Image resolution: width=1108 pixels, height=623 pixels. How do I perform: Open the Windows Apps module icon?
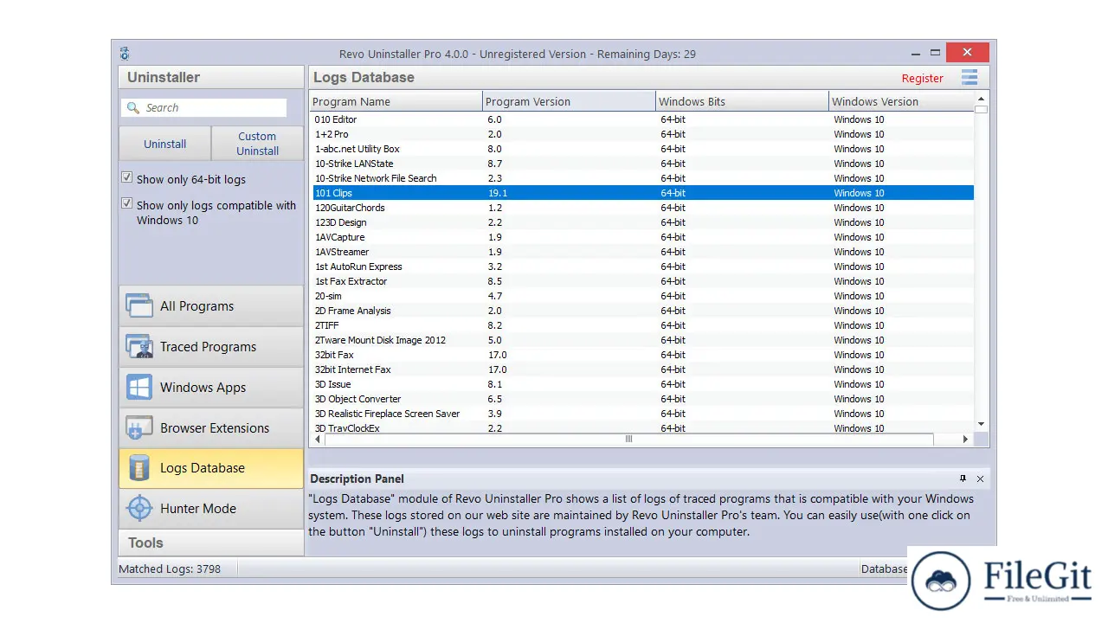coord(138,387)
